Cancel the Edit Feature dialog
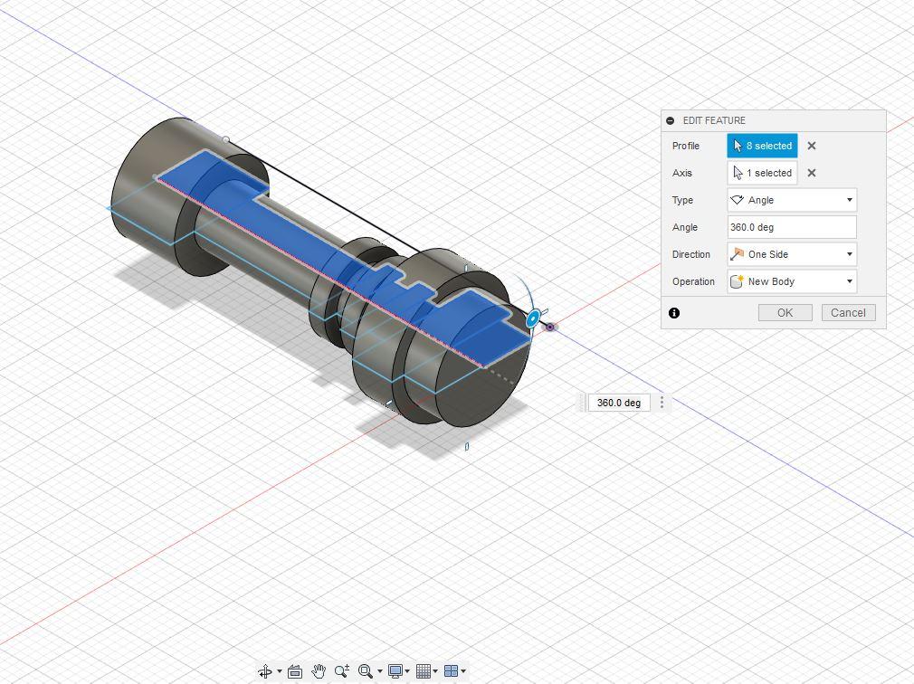The height and width of the screenshot is (684, 914). click(848, 313)
